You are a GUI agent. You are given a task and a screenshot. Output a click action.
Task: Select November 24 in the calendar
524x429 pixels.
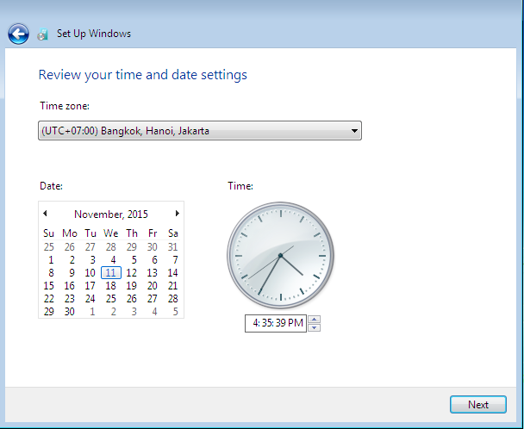(90, 299)
